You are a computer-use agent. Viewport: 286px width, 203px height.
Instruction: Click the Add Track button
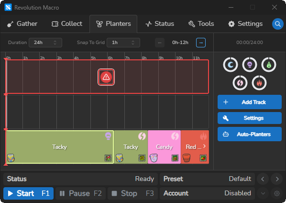(x=250, y=102)
